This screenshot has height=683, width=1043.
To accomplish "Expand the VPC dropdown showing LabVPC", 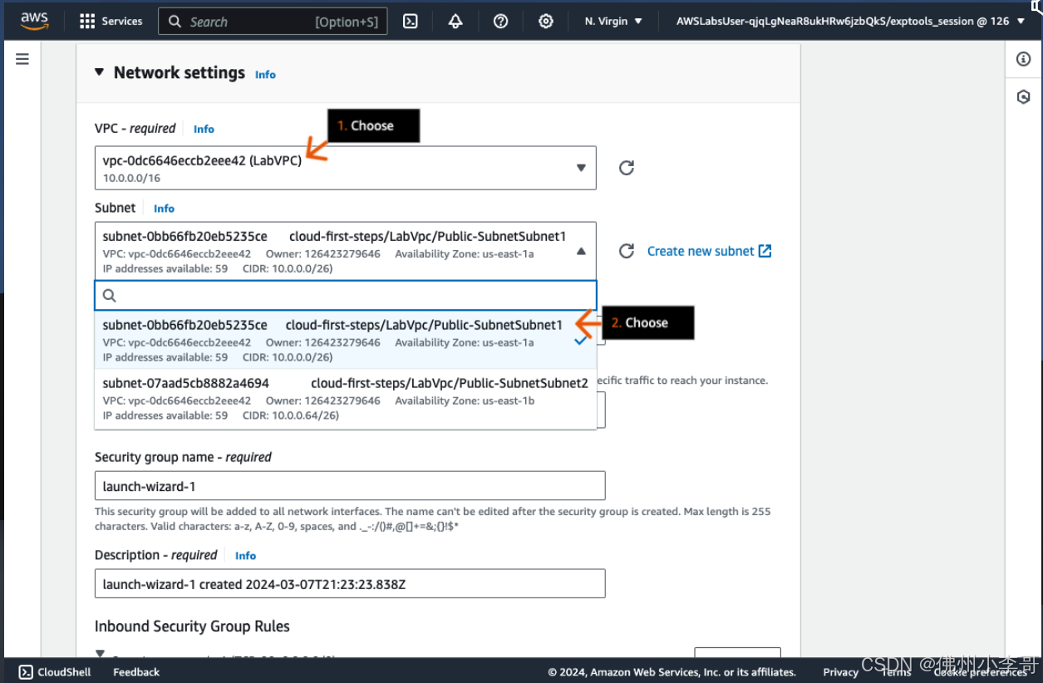I will point(345,168).
